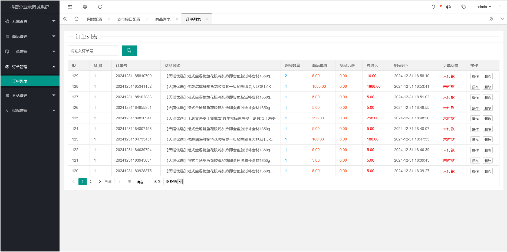Viewport: 507px width, 252px height.
Task: Open tab options down-chevron
Action: [x=502, y=19]
